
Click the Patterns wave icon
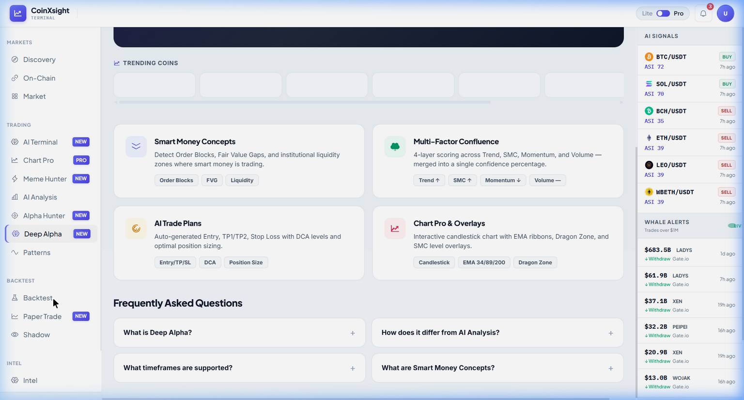tap(15, 252)
